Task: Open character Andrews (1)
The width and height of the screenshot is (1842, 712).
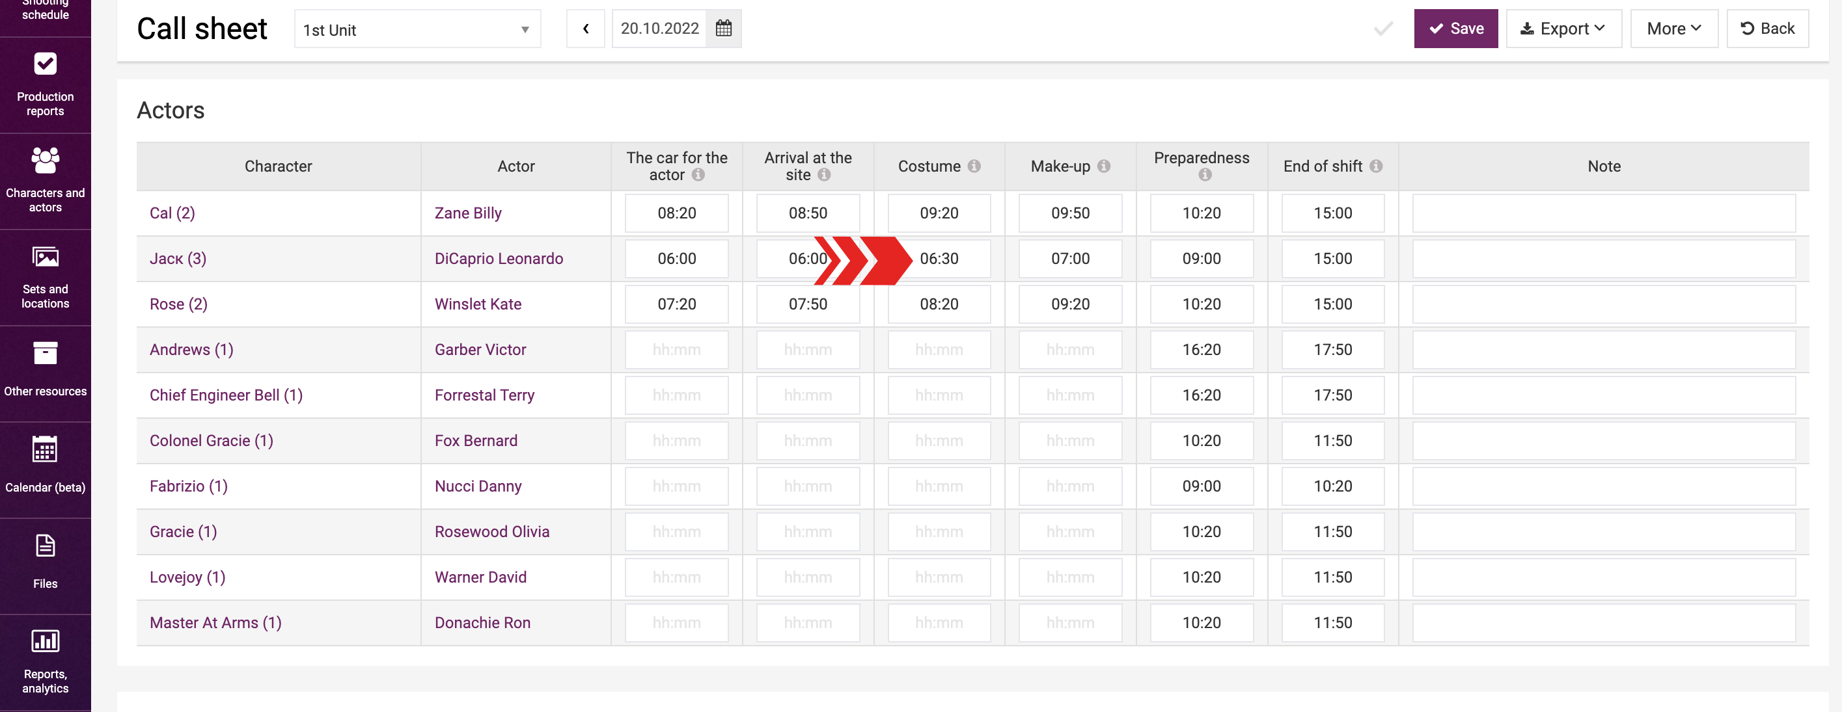Action: pos(191,350)
